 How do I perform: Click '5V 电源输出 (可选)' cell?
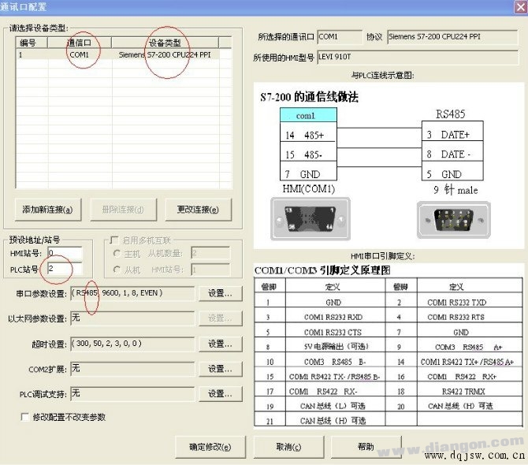(x=336, y=347)
